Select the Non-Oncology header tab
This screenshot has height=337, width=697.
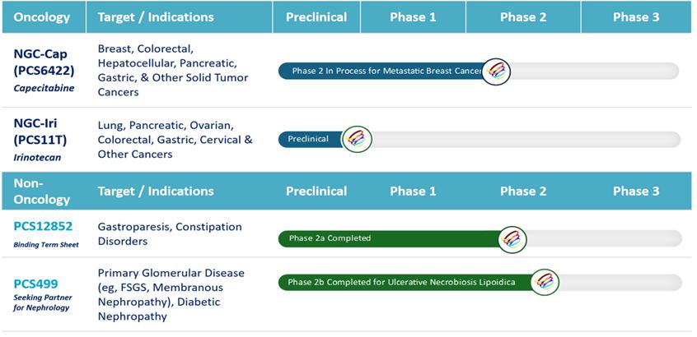coord(33,191)
